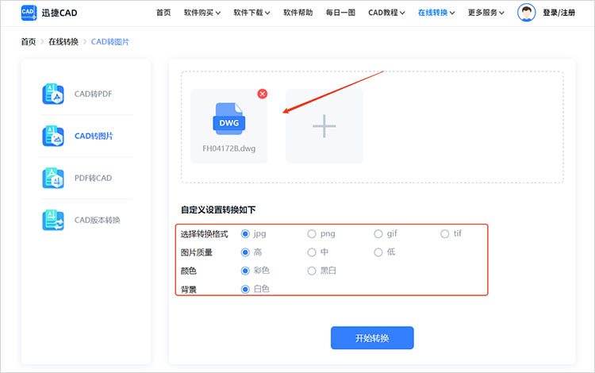Select 白色 background option
Screen dimensions: 595x373
click(x=245, y=289)
